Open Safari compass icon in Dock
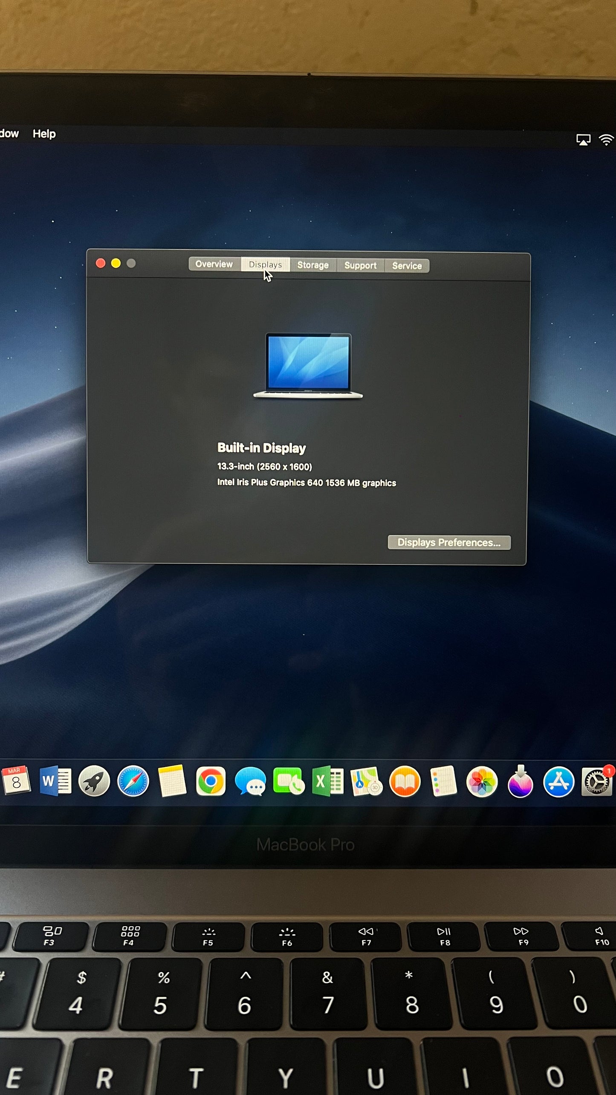This screenshot has width=616, height=1095. coord(133,781)
